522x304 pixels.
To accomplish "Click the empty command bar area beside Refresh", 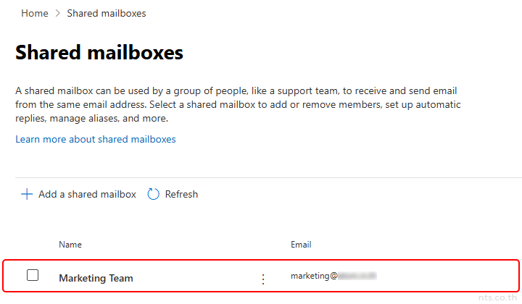I will tap(348, 194).
